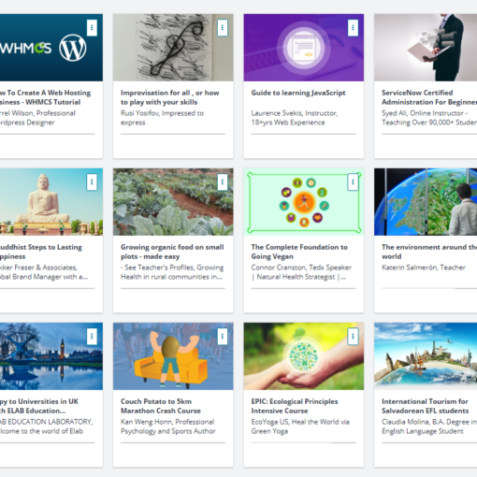The image size is (477, 477).
Task: Open three-dot menu on Improvisation for all card
Action: [x=223, y=28]
